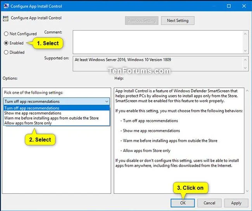The image size is (252, 211).
Task: Choose Allow apps from Store only option
Action: 57,123
